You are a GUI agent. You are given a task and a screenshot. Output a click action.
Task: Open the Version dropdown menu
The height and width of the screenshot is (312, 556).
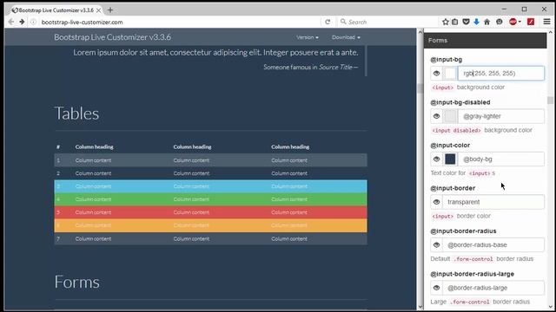tap(308, 37)
